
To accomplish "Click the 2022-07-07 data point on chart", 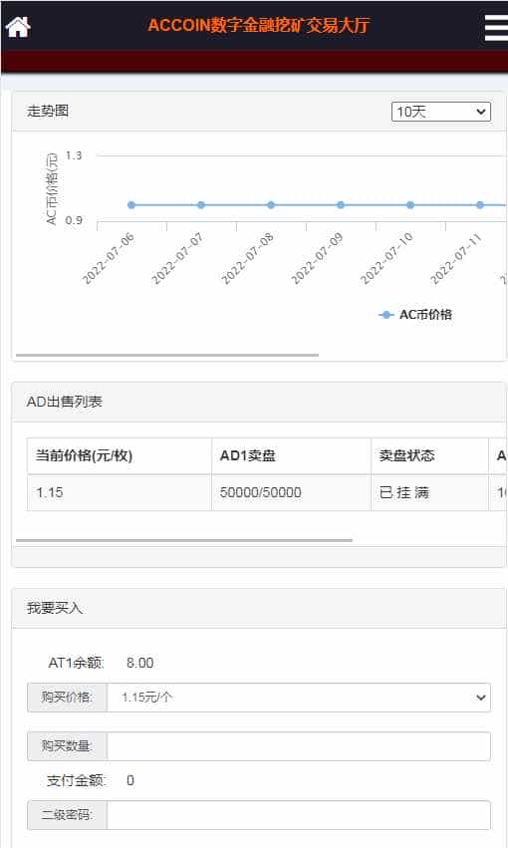I will 201,205.
